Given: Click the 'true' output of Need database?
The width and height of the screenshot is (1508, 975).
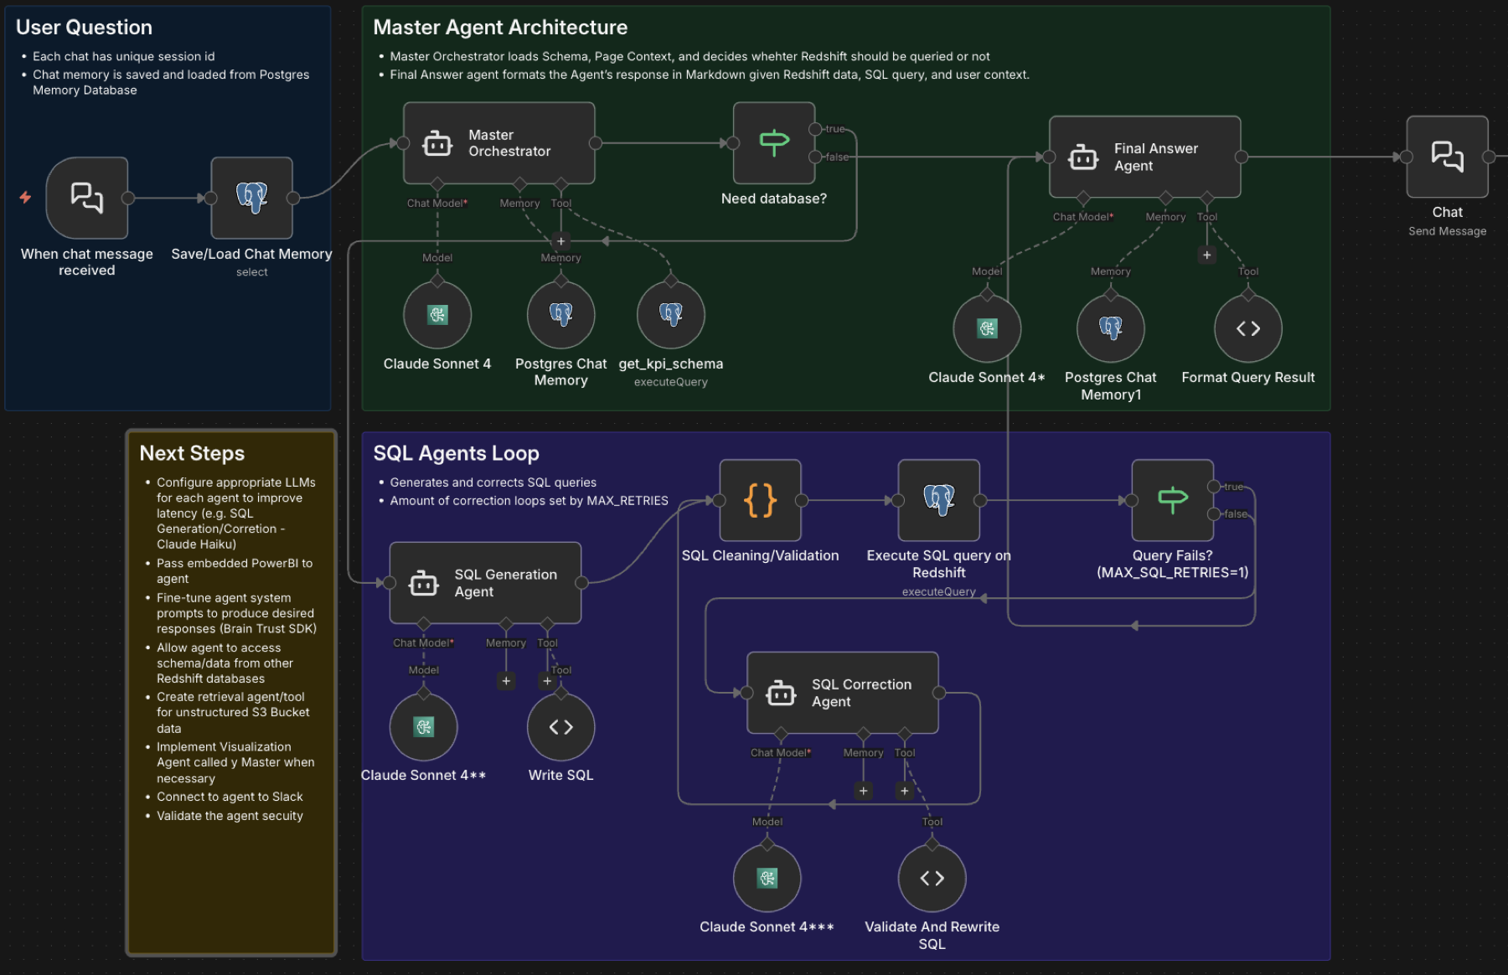Looking at the screenshot, I should (x=815, y=129).
